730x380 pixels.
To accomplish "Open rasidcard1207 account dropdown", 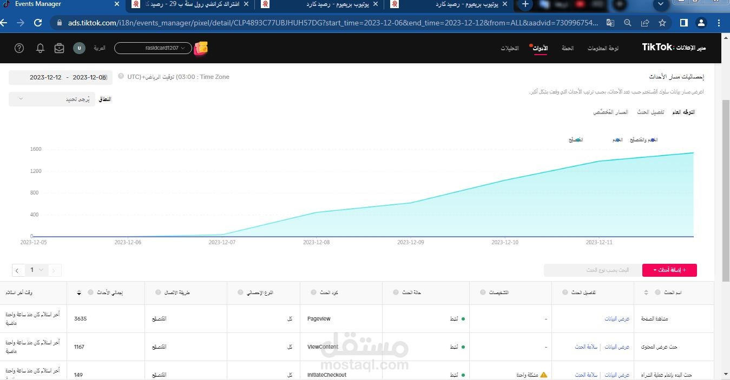I will pyautogui.click(x=153, y=48).
